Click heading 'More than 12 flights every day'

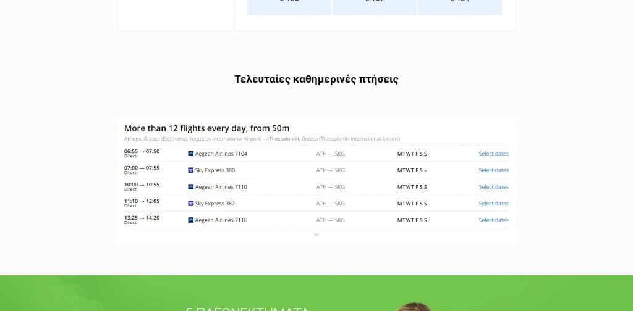coord(206,128)
